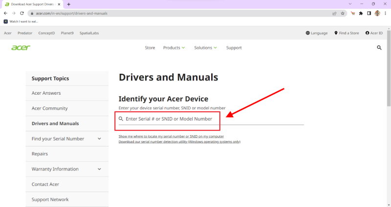Screen dimensions: 391x207
Task: Open the shopping cart extension icon
Action: coord(352,14)
